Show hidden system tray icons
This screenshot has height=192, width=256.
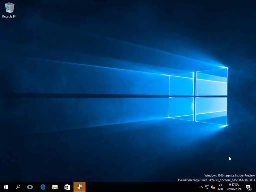pyautogui.click(x=201, y=187)
